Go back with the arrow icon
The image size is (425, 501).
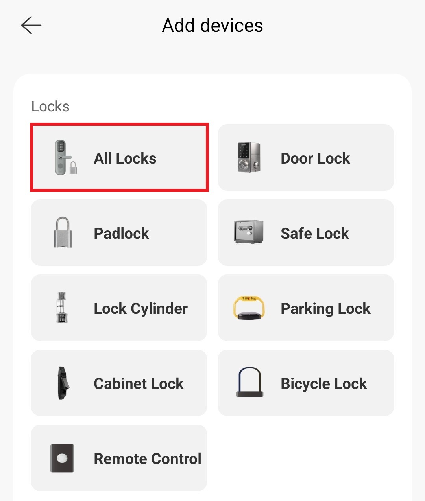point(31,26)
